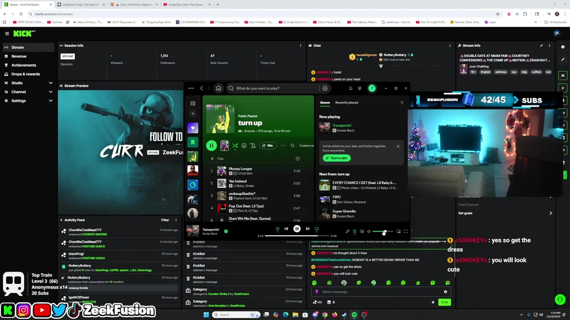Go to Spotify Home
This screenshot has width=570, height=320.
[x=218, y=88]
